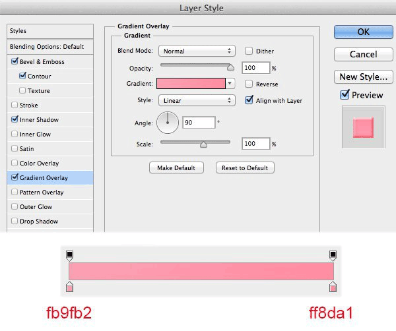The image size is (396, 331).
Task: Enable the Outer Glow checkbox
Action: click(x=15, y=206)
